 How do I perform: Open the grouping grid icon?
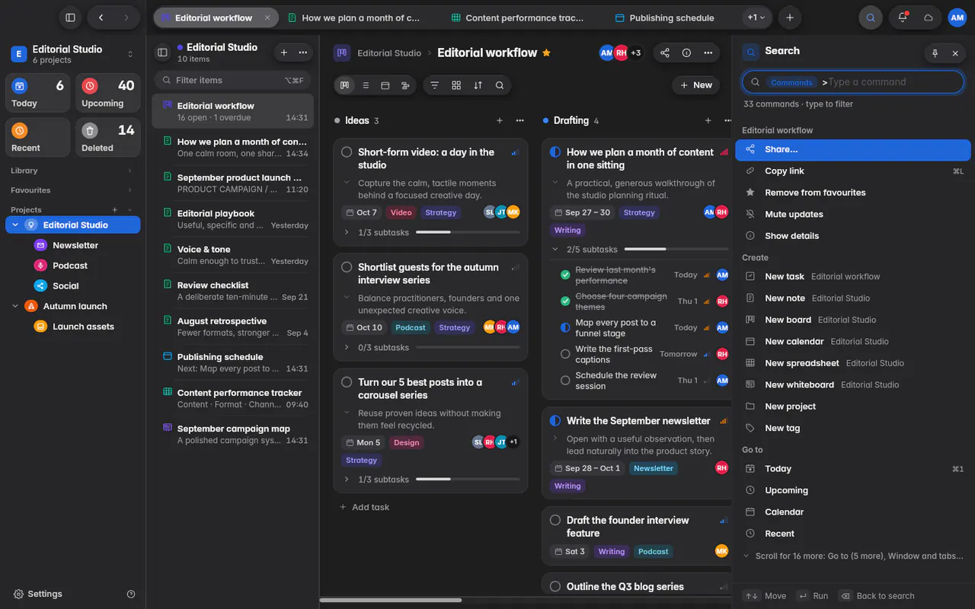click(x=456, y=85)
